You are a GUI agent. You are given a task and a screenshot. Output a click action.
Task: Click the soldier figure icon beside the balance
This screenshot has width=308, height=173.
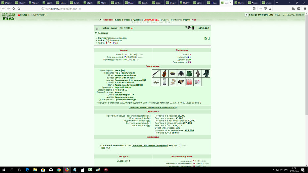click(193, 28)
